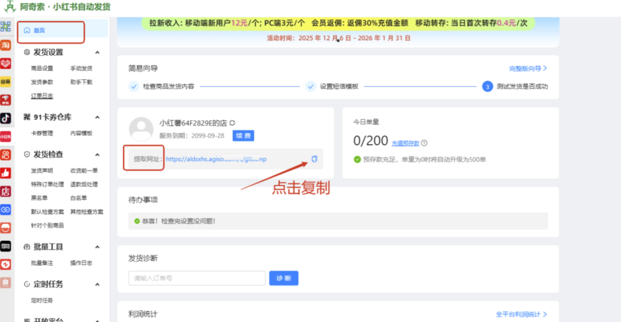Open the 全平台利润统计 link
The width and height of the screenshot is (621, 322).
[x=522, y=315]
